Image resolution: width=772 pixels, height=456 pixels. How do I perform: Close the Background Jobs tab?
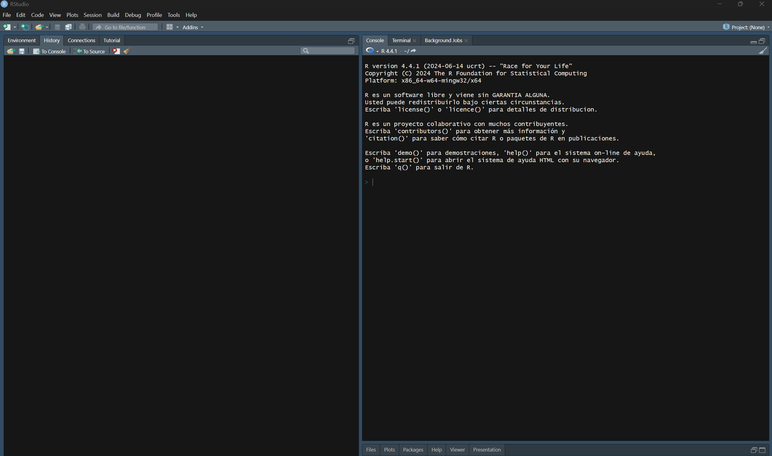click(x=466, y=41)
